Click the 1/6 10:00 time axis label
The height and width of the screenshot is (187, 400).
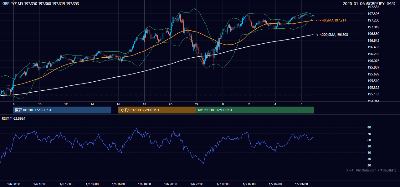[x=40, y=184]
